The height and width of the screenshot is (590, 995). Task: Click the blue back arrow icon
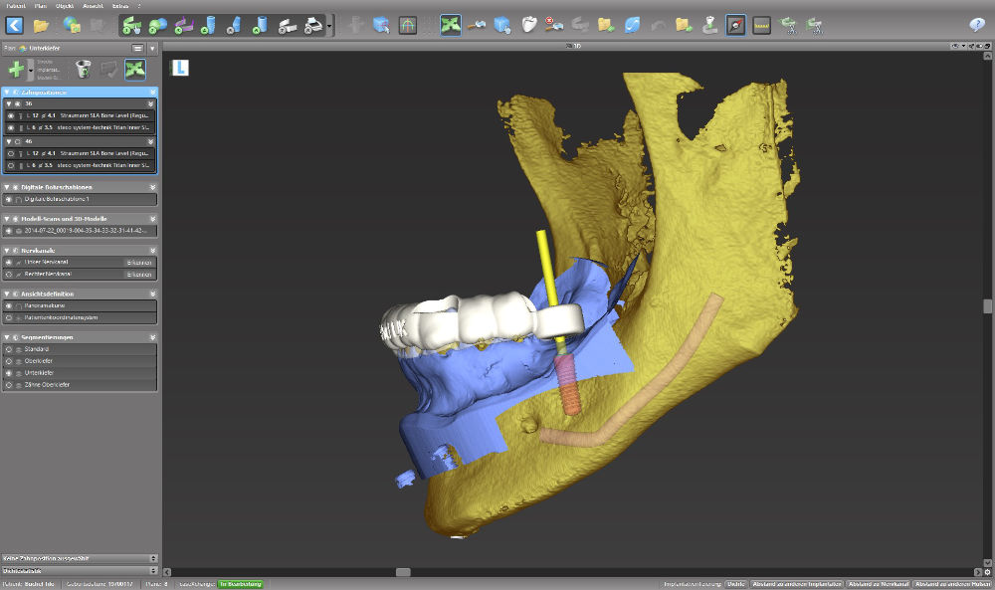14,26
